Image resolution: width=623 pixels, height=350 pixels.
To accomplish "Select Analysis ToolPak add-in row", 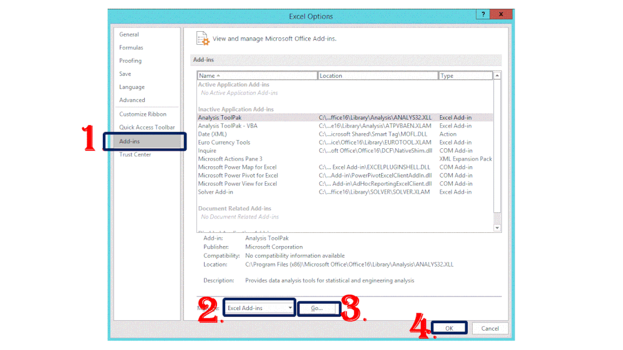I will (345, 118).
